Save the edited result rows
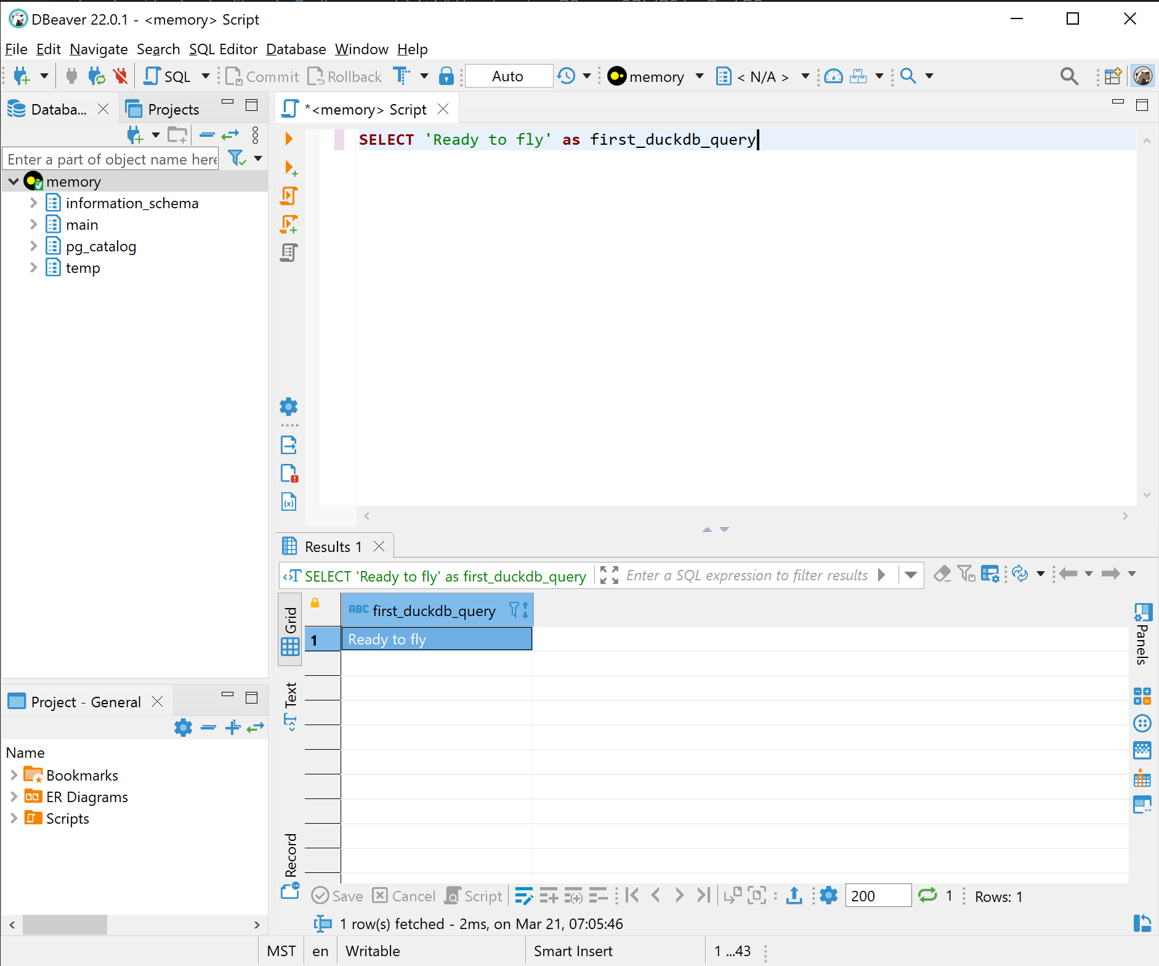Viewport: 1159px width, 966px height. [x=336, y=896]
